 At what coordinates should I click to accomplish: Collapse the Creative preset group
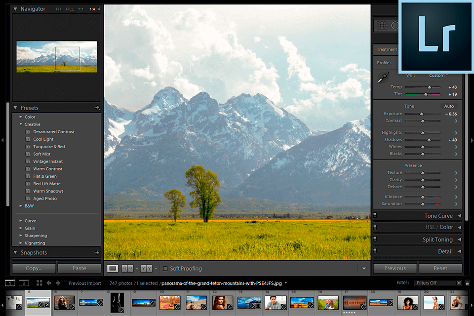[21, 124]
